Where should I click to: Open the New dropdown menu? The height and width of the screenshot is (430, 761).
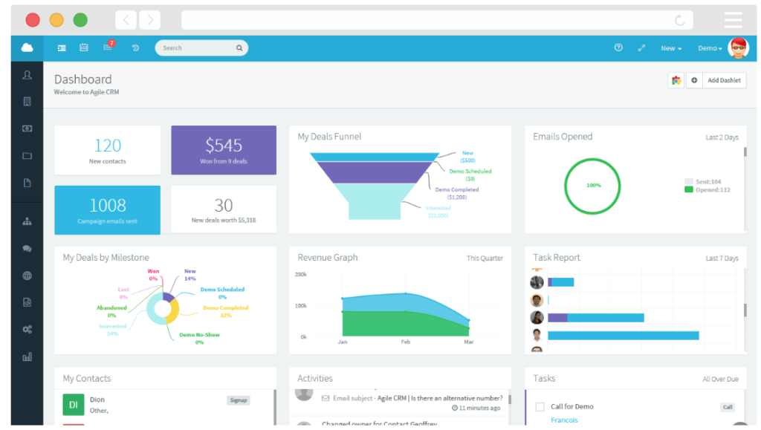point(671,48)
